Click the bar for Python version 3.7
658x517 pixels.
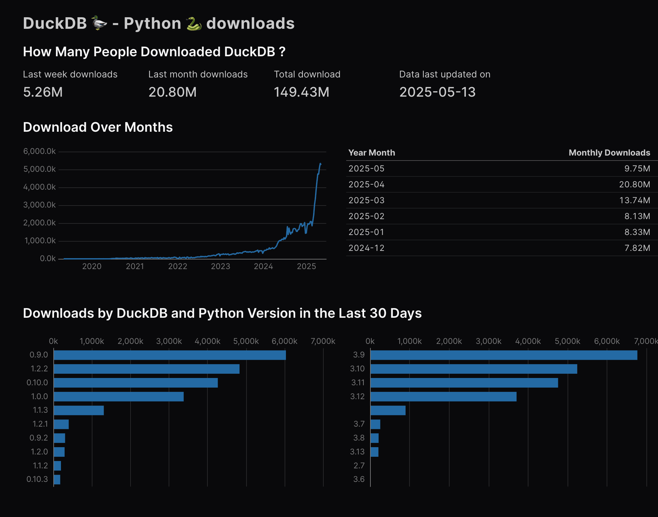click(375, 424)
